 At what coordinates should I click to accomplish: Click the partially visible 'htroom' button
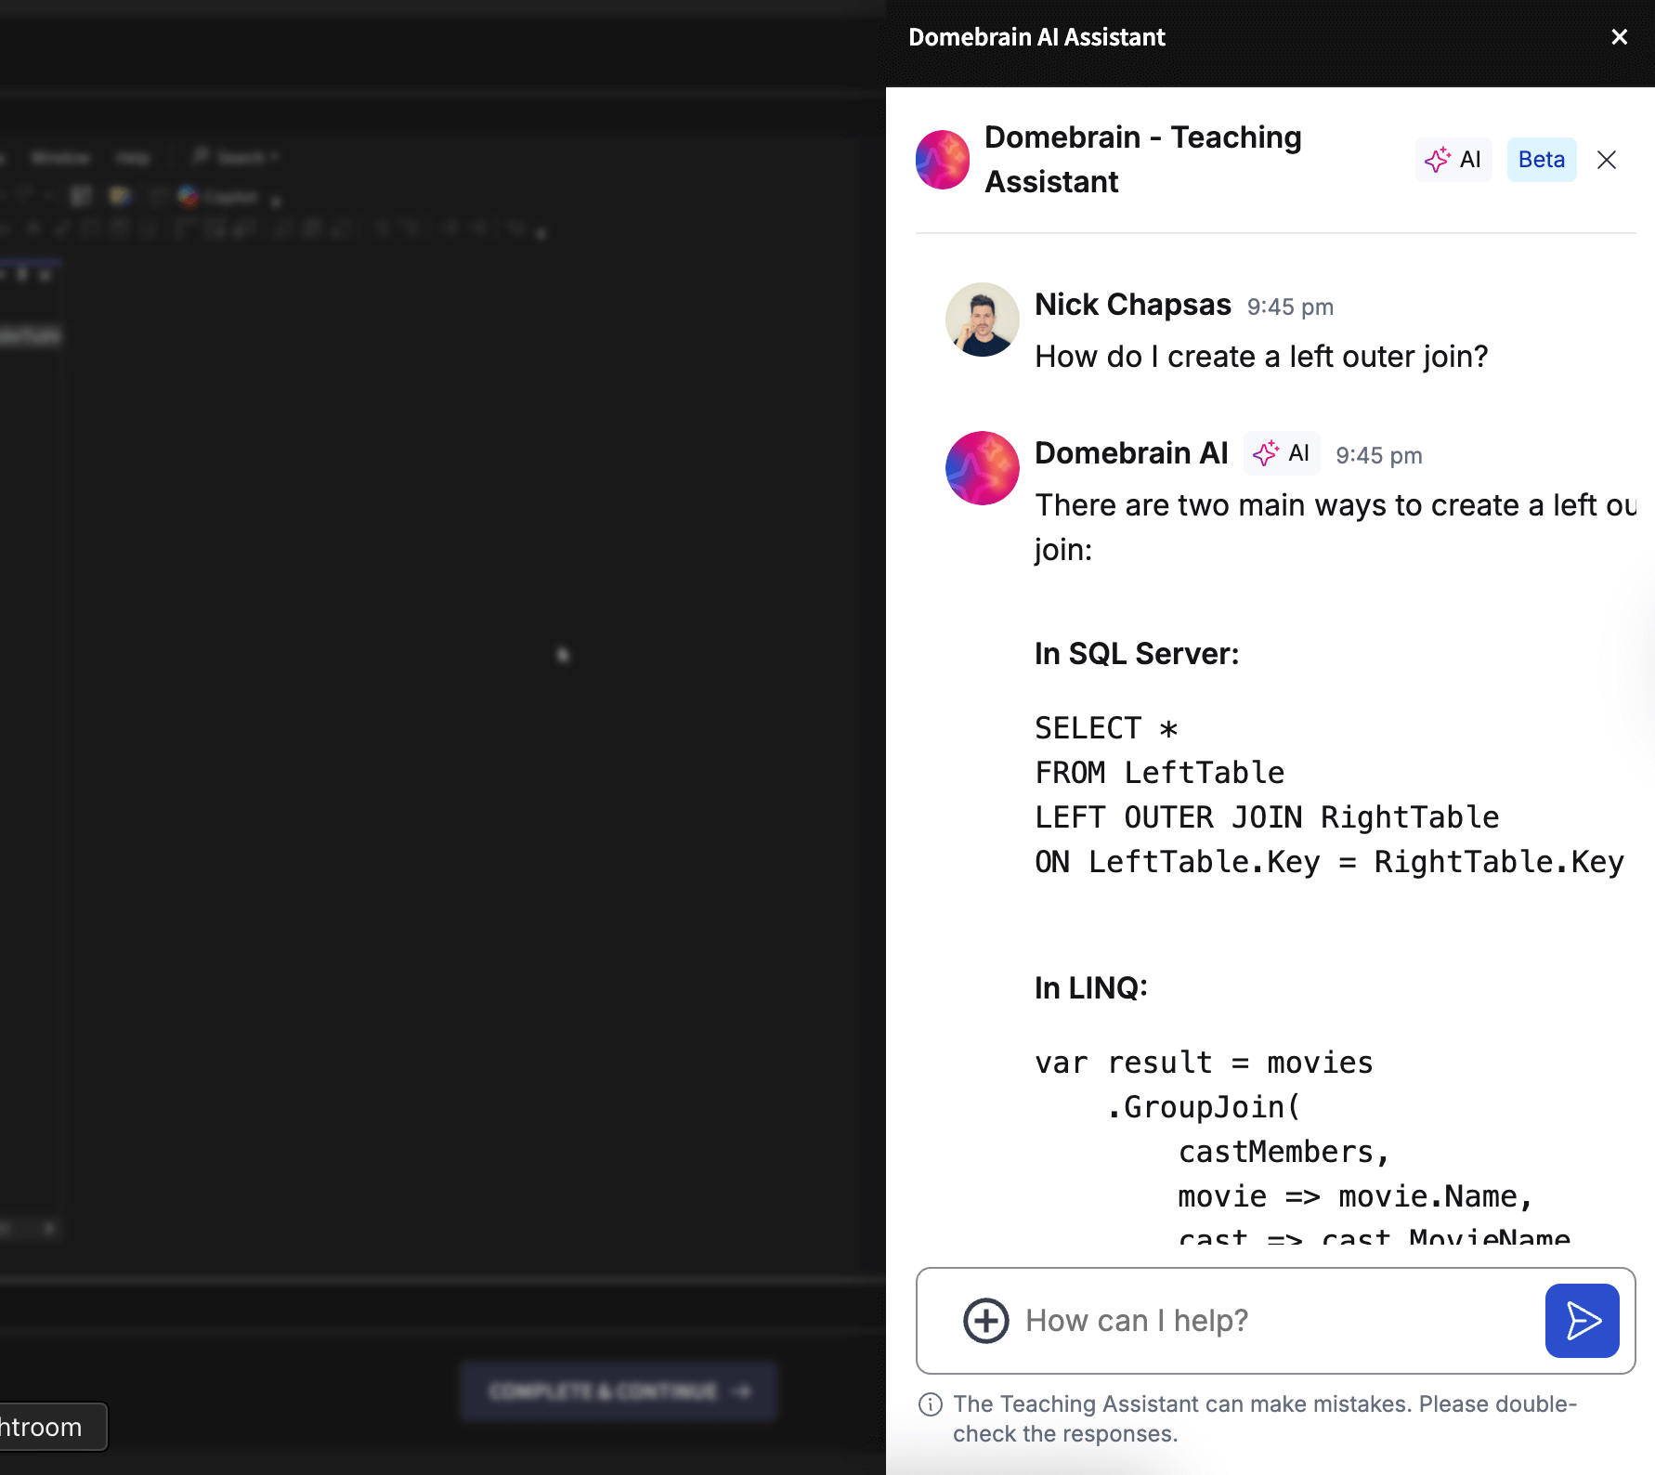53,1427
